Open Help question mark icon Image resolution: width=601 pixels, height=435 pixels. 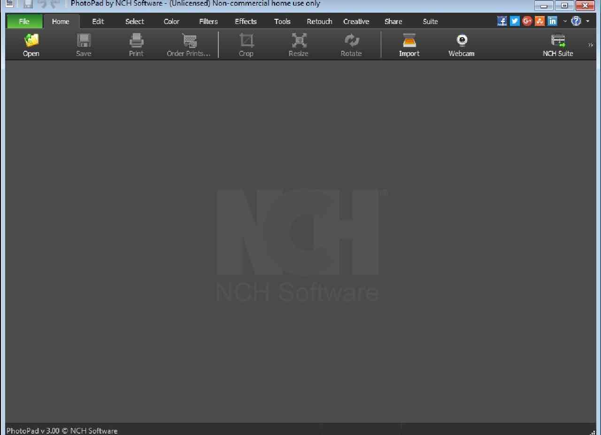(576, 21)
